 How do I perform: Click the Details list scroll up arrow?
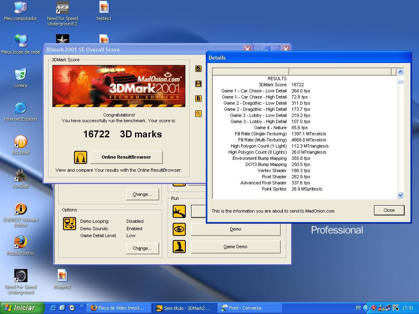click(400, 72)
